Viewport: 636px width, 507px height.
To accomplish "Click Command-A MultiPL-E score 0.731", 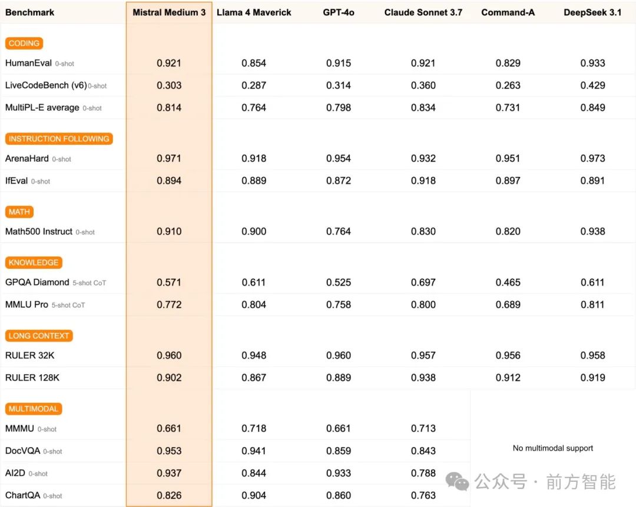I will click(x=508, y=108).
